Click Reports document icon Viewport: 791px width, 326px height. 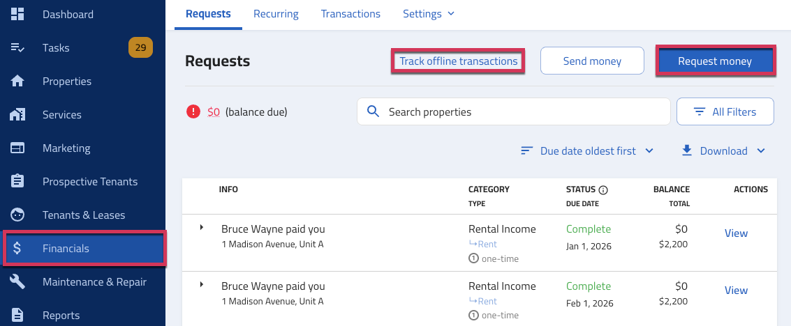(17, 315)
